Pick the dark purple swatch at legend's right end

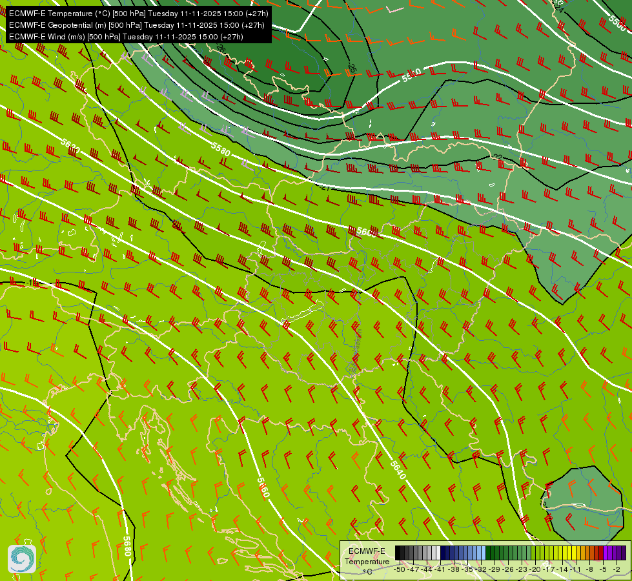point(624,553)
